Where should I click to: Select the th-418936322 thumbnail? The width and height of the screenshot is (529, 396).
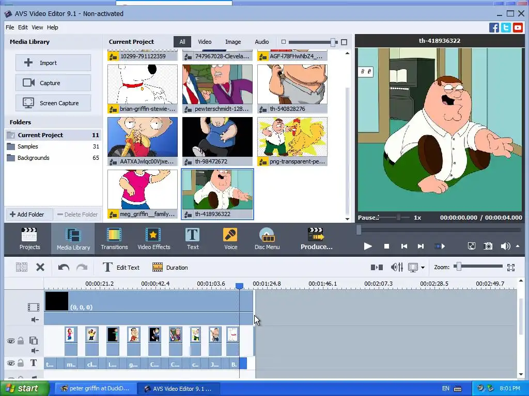coord(217,194)
